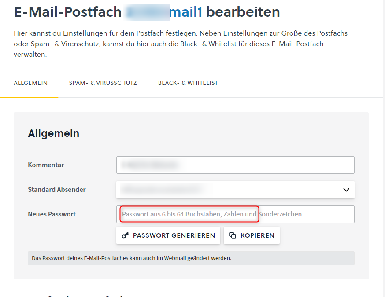Click the key icon on Passwort generieren
The width and height of the screenshot is (385, 297).
[x=125, y=235]
